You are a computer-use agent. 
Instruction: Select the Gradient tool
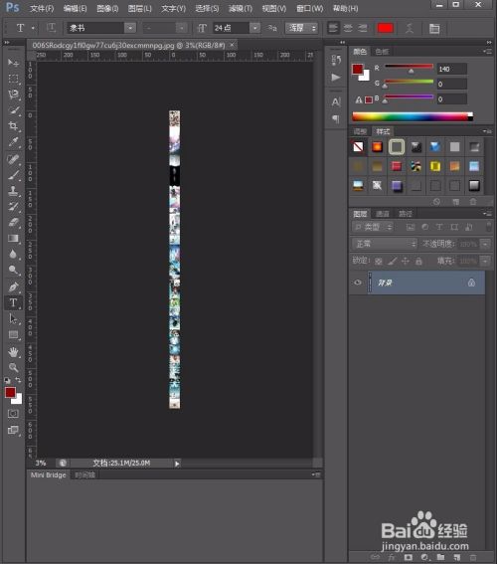[13, 238]
